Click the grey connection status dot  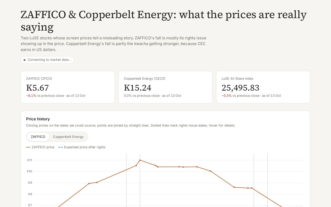(25, 60)
